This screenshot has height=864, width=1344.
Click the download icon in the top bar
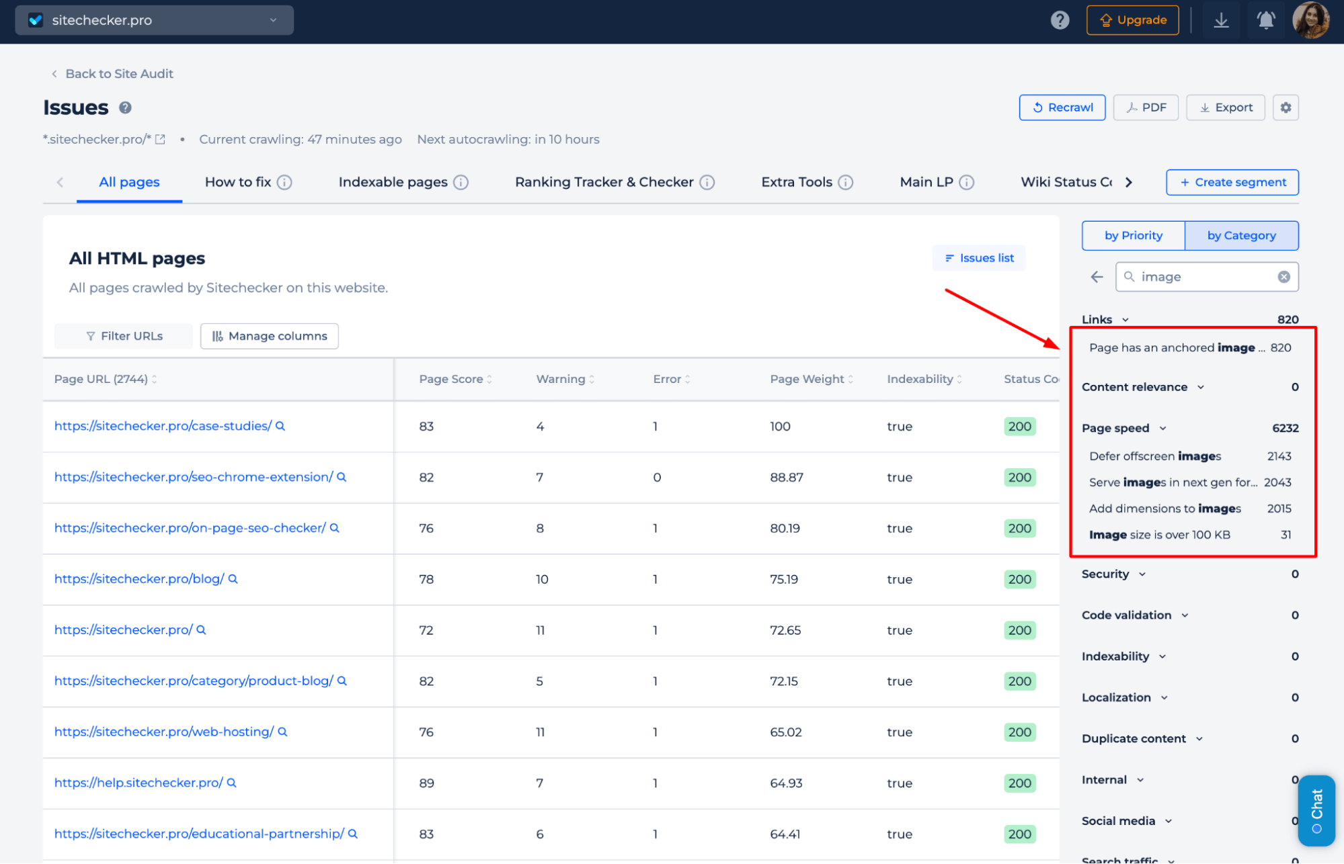point(1221,20)
